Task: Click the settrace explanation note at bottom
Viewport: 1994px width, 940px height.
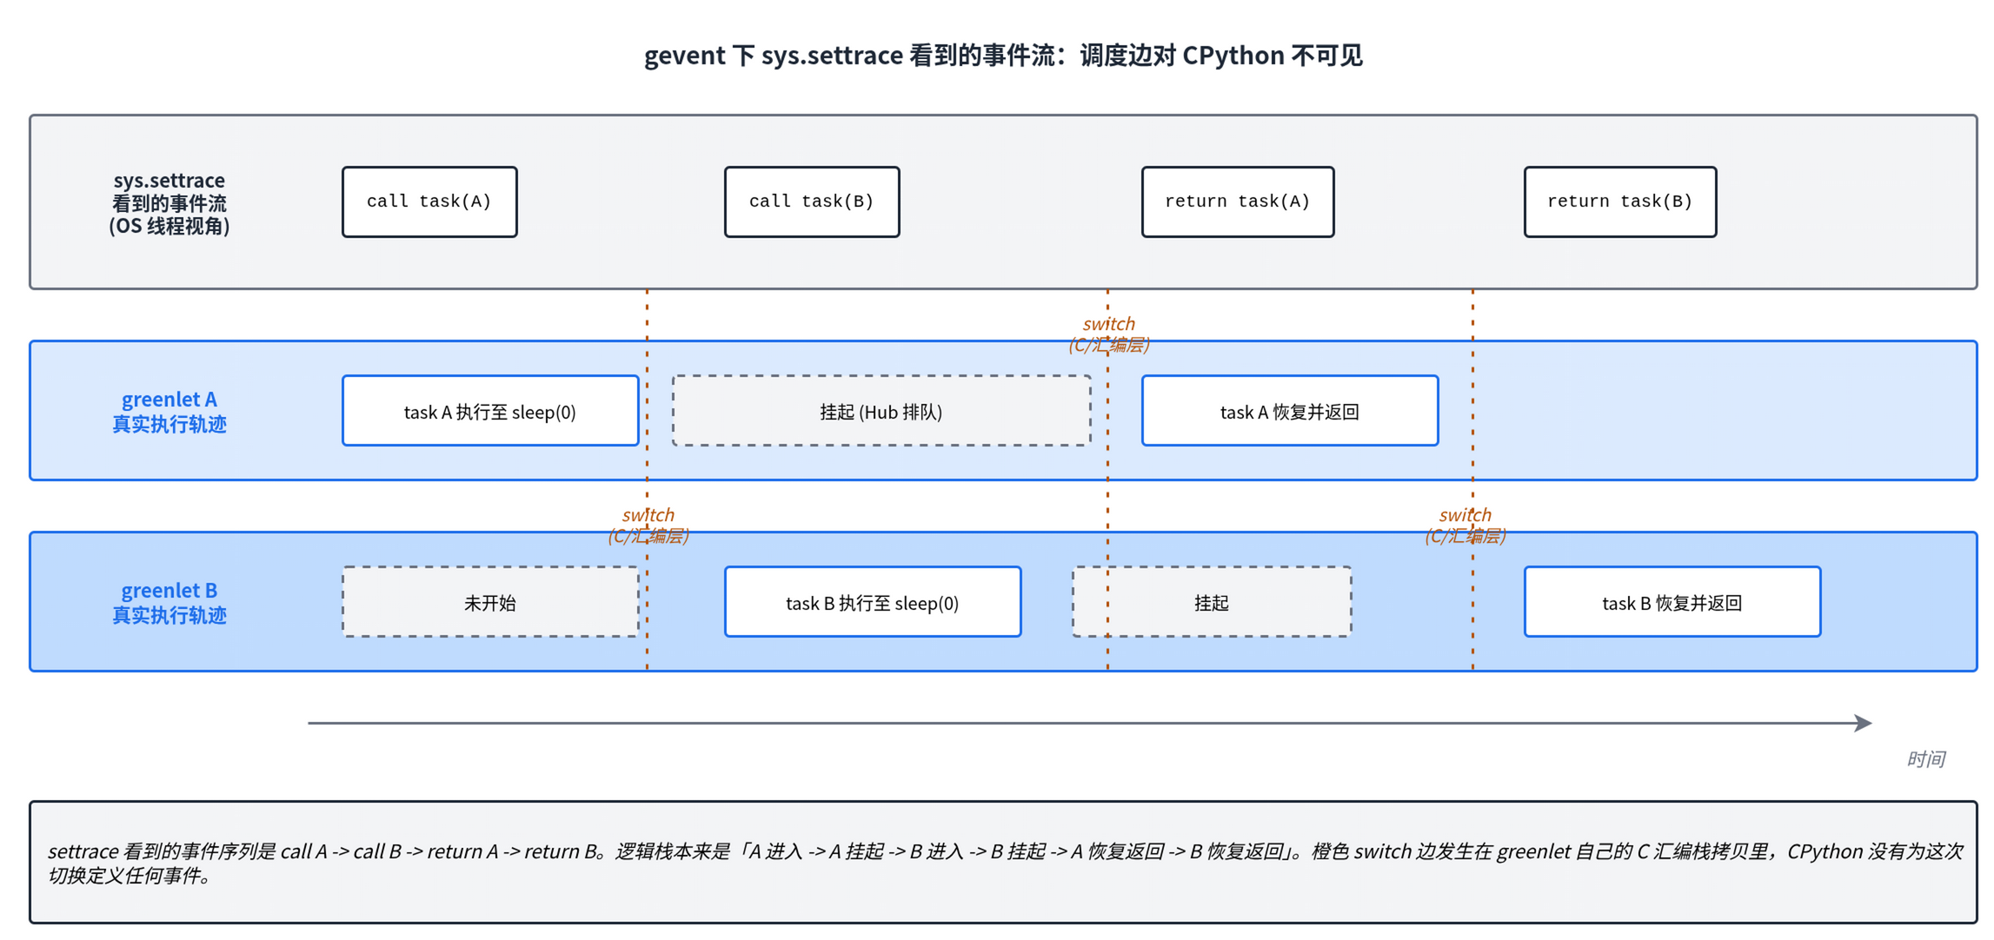Action: (1003, 863)
